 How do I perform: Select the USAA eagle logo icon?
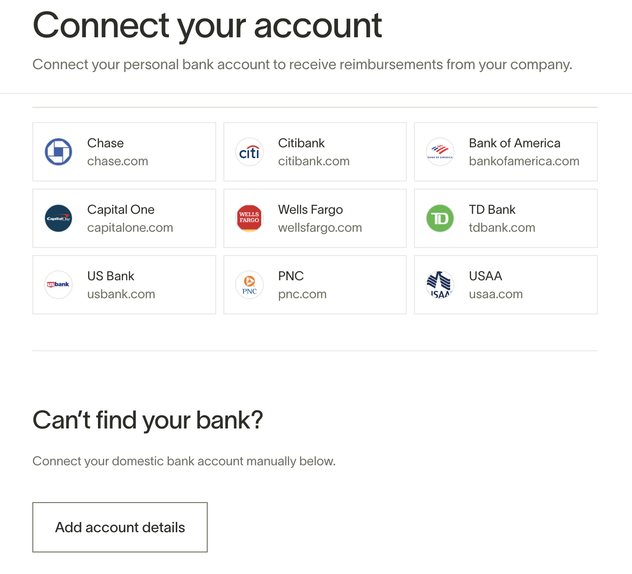point(440,285)
